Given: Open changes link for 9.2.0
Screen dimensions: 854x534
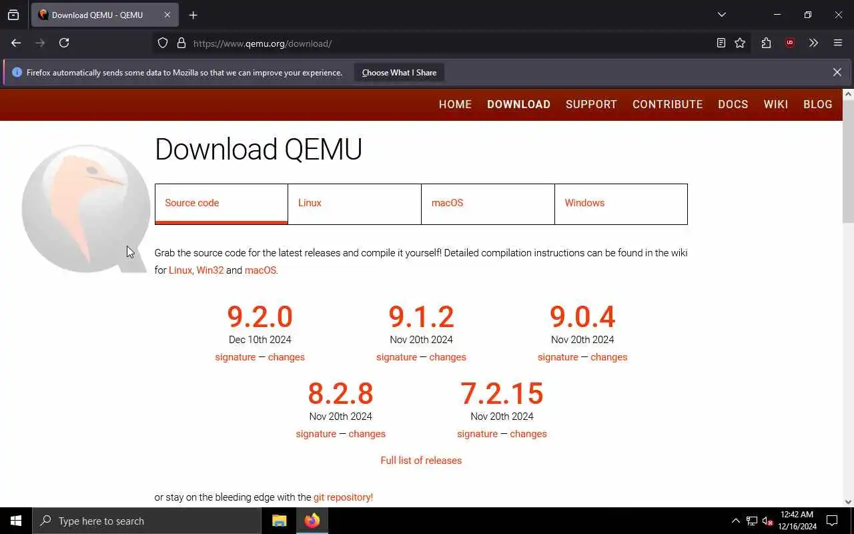Looking at the screenshot, I should [x=286, y=357].
